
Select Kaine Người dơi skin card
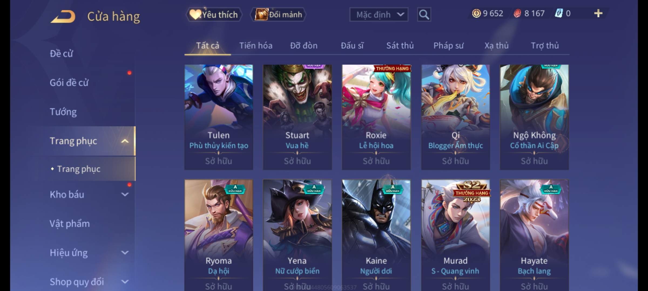click(376, 235)
